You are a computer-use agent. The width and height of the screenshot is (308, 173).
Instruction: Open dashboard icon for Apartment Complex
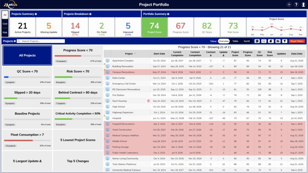(x=107, y=61)
